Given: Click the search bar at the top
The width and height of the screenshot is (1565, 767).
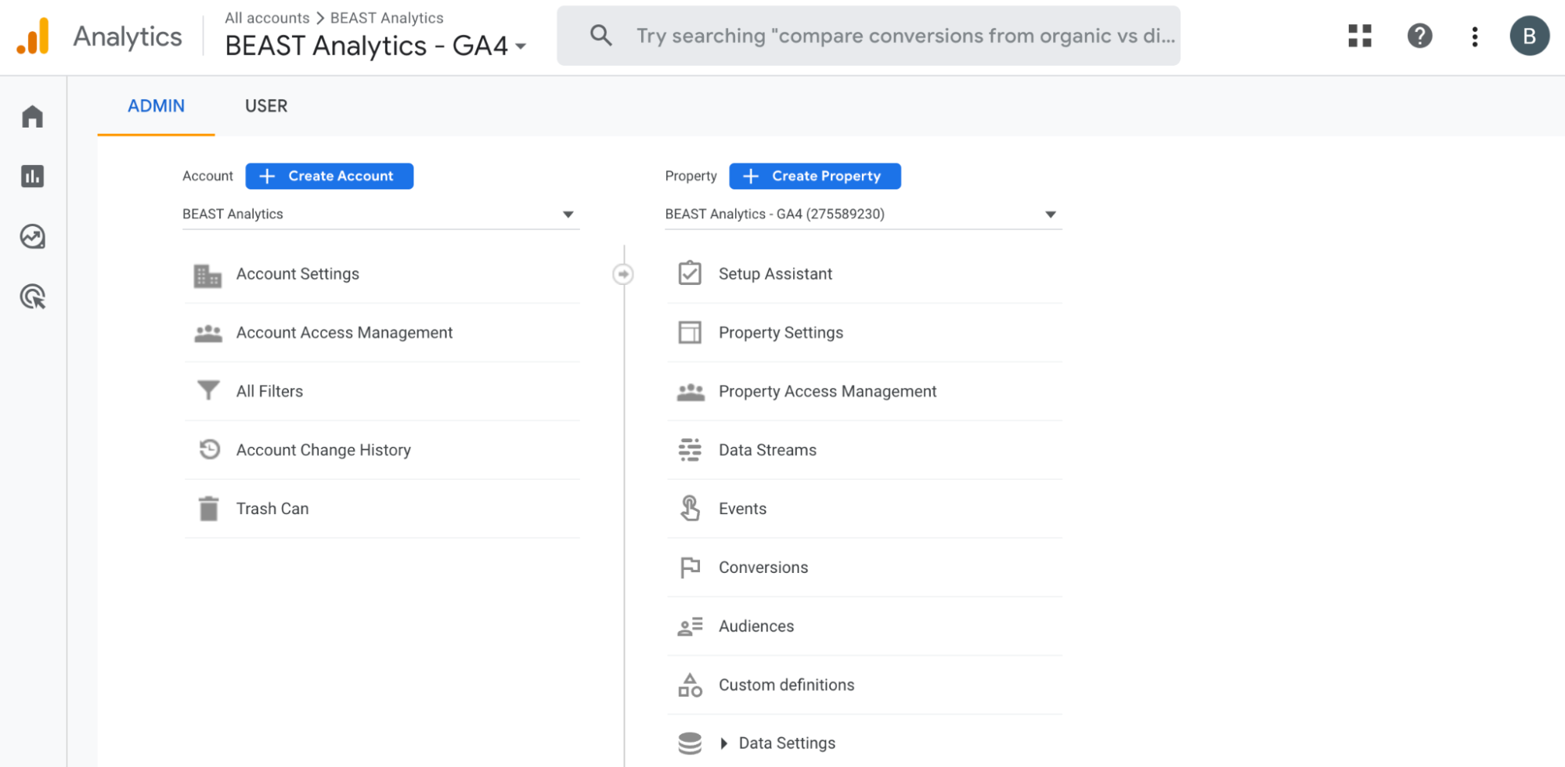Looking at the screenshot, I should pyautogui.click(x=867, y=35).
